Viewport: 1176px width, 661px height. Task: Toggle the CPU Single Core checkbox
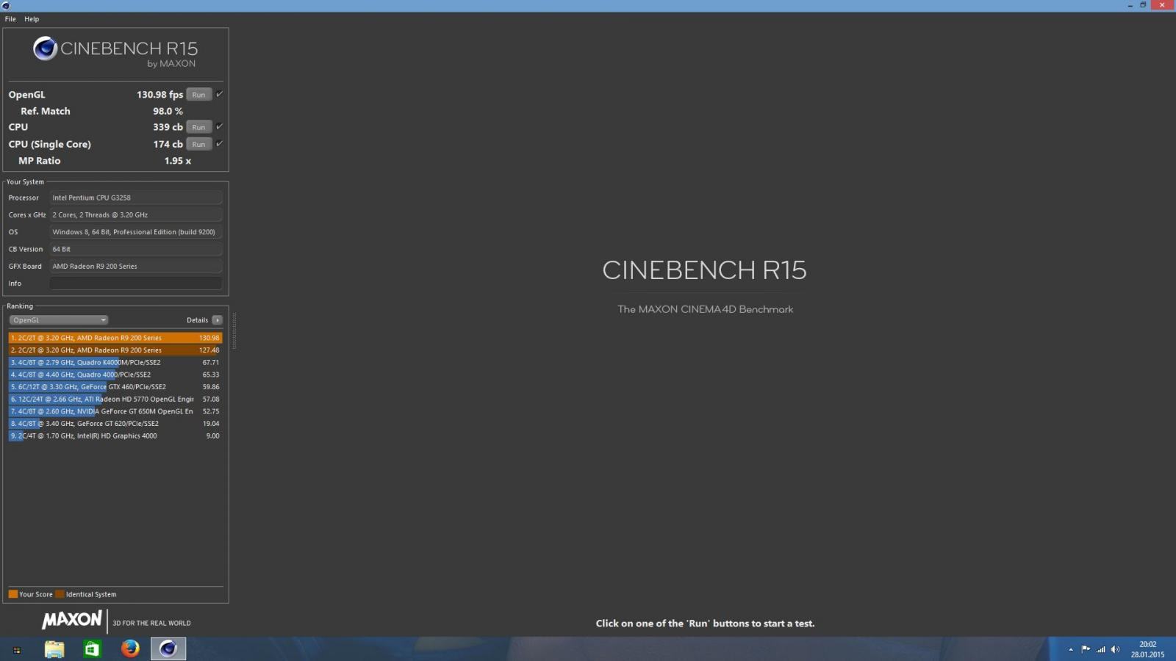(219, 143)
